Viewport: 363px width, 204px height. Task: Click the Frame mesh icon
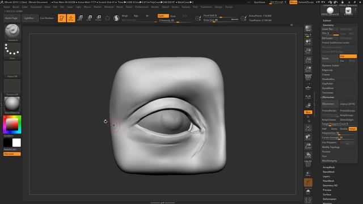(x=308, y=128)
